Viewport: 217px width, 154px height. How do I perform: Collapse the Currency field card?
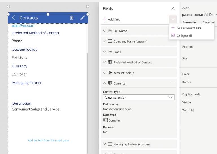[104, 83]
